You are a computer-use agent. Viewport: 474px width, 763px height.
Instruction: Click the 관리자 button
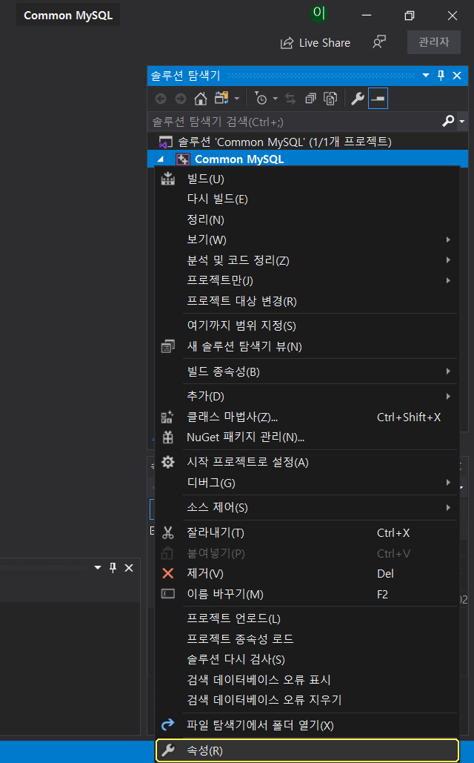(x=434, y=42)
